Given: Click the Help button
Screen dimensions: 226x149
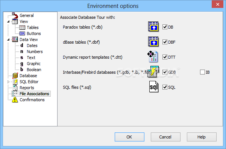Looking at the screenshot, I should tap(202, 137).
